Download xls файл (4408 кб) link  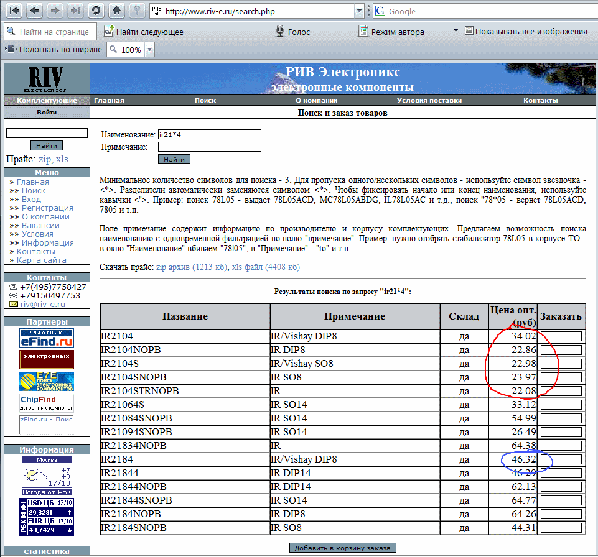point(266,267)
